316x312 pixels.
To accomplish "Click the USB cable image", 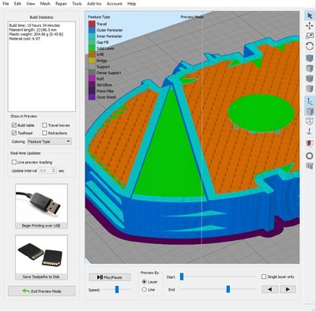I will [x=41, y=204].
